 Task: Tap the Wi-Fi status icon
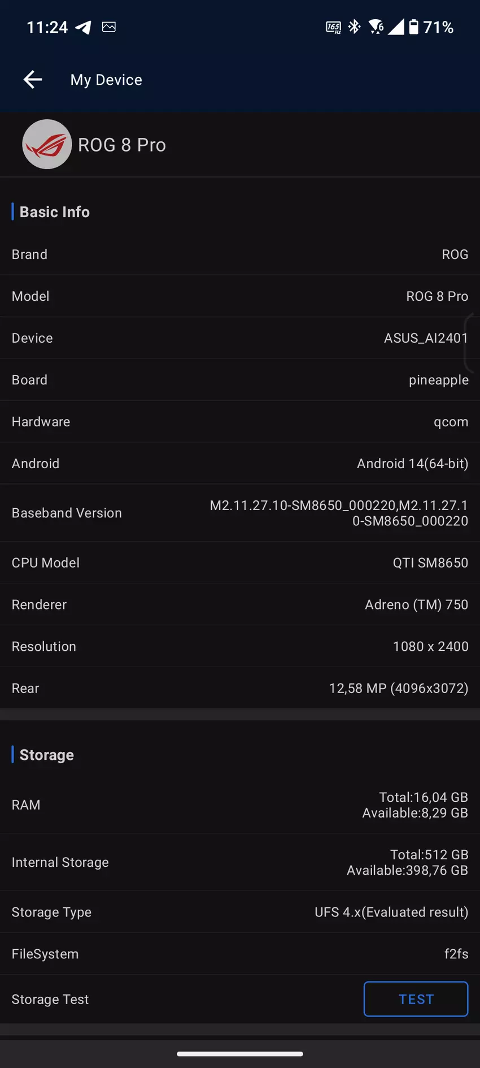pyautogui.click(x=376, y=27)
